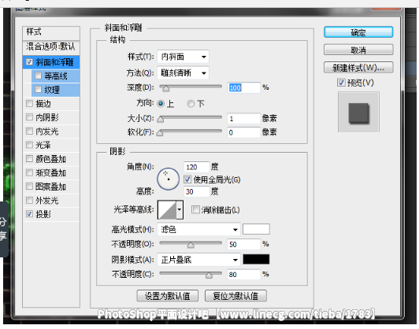
Task: Enable the 纹理 checkbox
Action: 39,90
